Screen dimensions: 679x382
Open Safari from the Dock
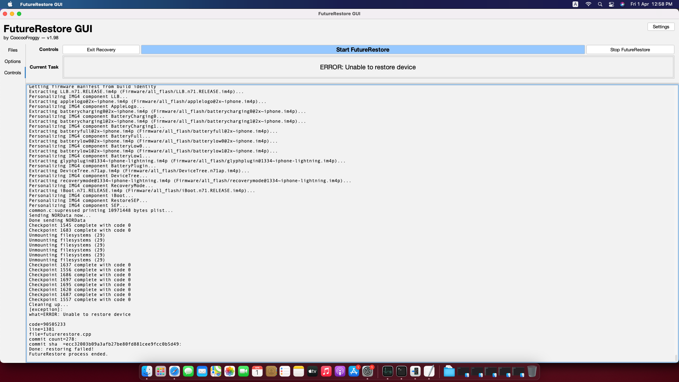tap(174, 371)
